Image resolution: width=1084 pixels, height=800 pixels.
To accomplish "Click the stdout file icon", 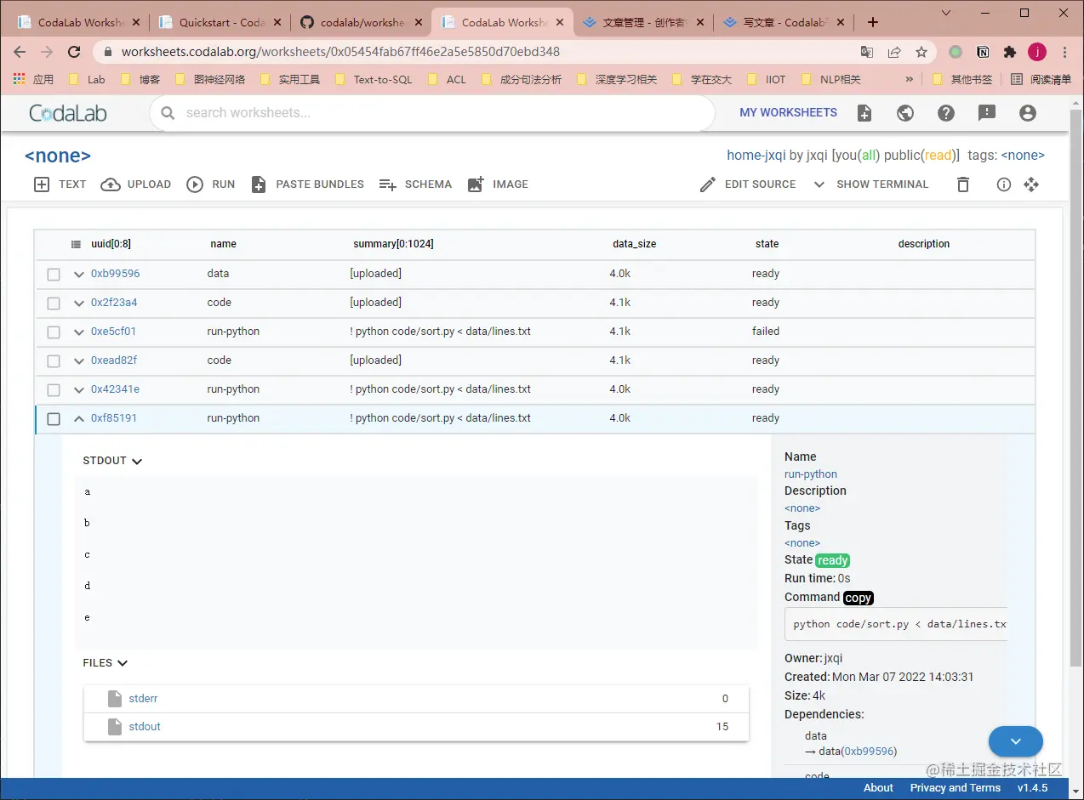I will tap(115, 727).
